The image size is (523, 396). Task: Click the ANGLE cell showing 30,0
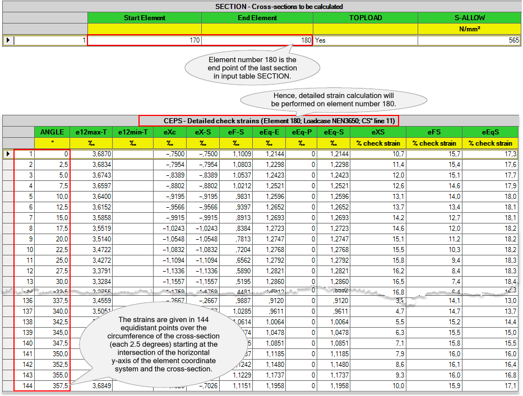click(52, 282)
